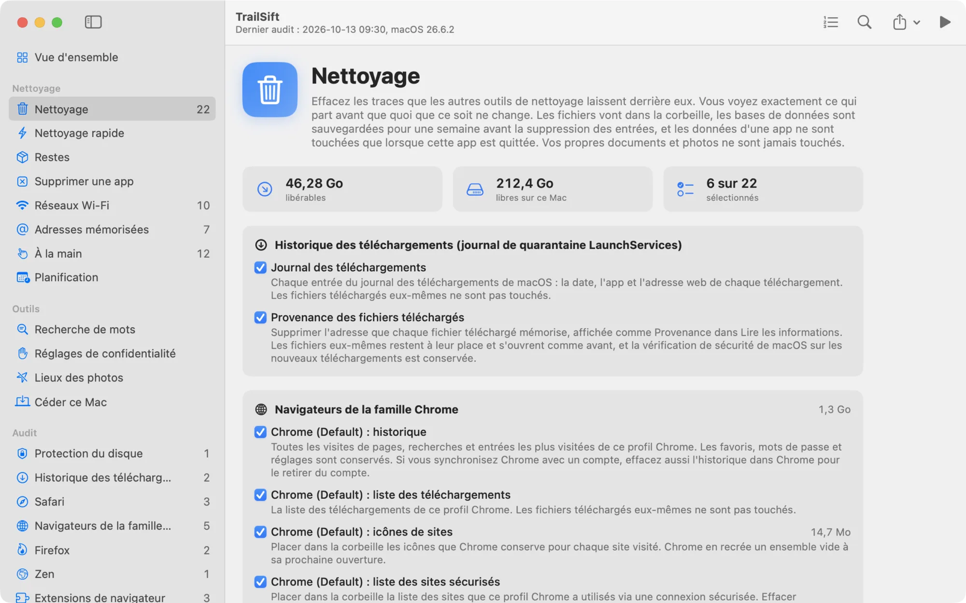
Task: Click the calendar icon for Planification
Action: [x=23, y=277]
